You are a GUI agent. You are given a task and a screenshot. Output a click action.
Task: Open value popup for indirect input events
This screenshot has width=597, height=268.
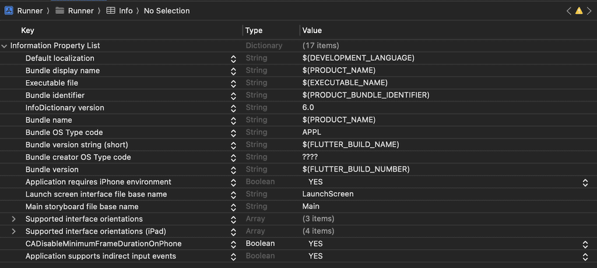click(585, 256)
